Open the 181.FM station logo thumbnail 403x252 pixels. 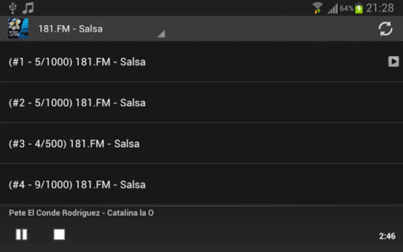(18, 29)
